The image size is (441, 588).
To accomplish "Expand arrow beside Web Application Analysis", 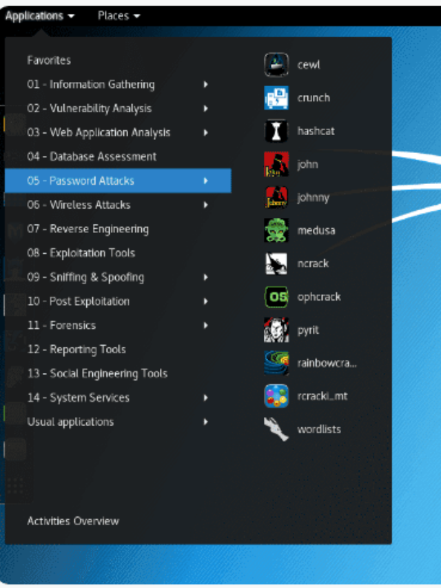I will pyautogui.click(x=205, y=132).
